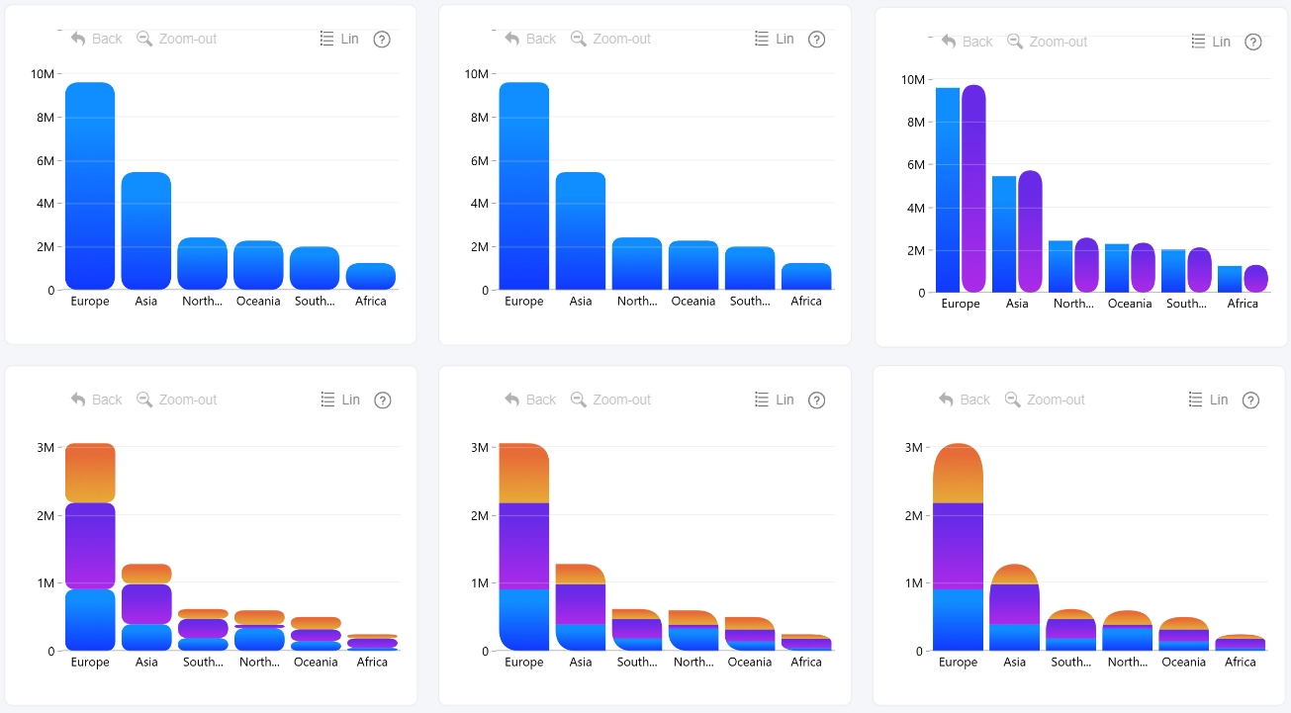
Task: Select Asia bar in top-middle chart
Action: (581, 230)
